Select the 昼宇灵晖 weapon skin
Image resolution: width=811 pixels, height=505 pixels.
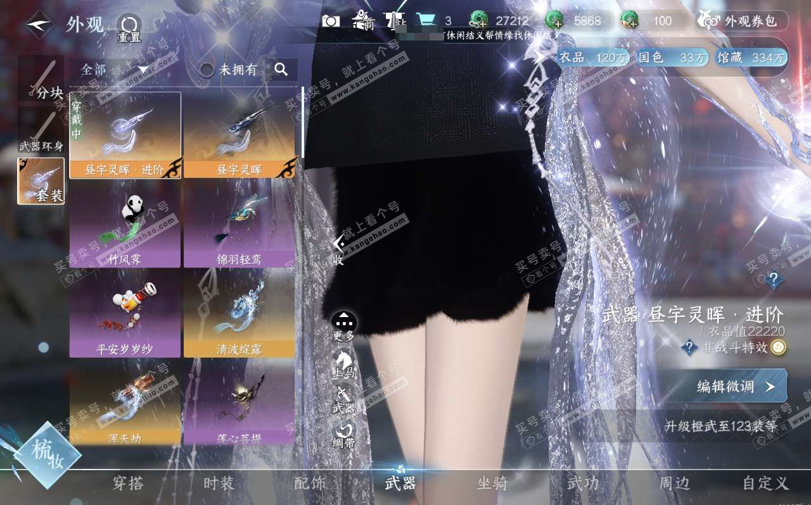click(x=239, y=135)
